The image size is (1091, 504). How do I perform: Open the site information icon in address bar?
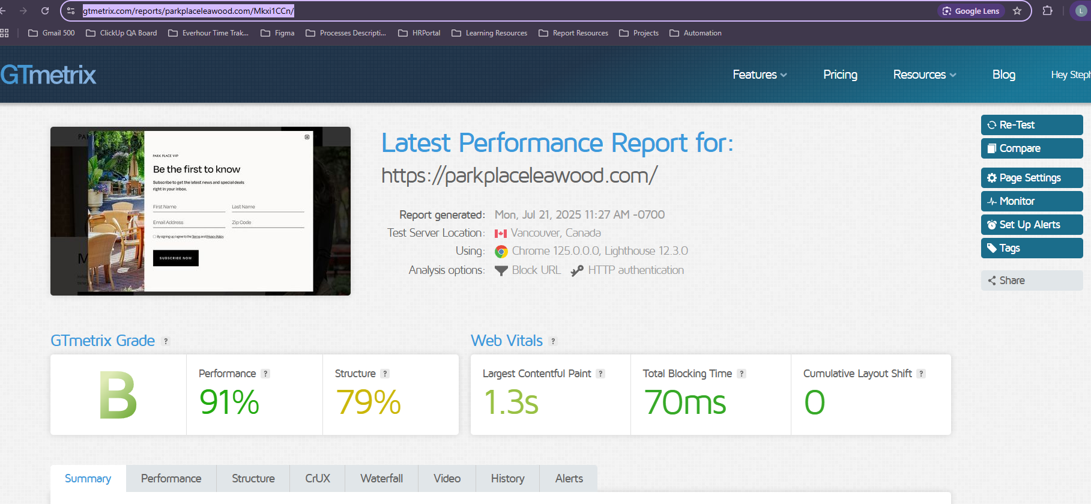[x=71, y=11]
